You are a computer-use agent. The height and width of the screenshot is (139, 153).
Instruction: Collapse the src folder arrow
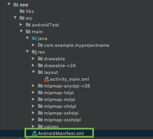point(15,18)
